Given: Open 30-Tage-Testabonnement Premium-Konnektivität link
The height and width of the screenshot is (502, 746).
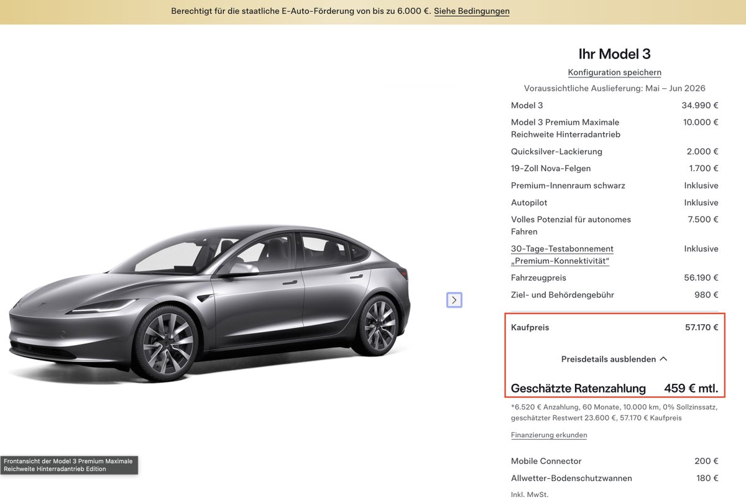Looking at the screenshot, I should coord(562,254).
